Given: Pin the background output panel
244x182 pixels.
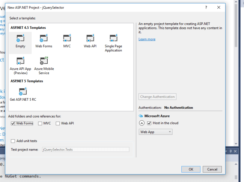Looking at the screenshot, I should (230, 151).
